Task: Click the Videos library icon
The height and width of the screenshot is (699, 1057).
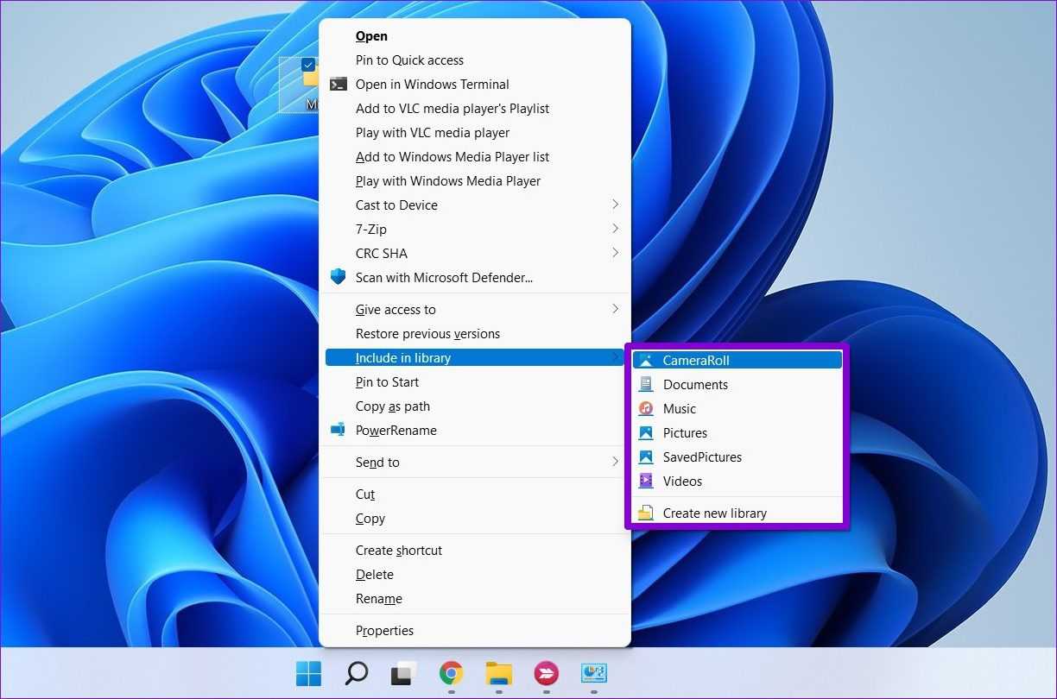Action: click(x=646, y=482)
